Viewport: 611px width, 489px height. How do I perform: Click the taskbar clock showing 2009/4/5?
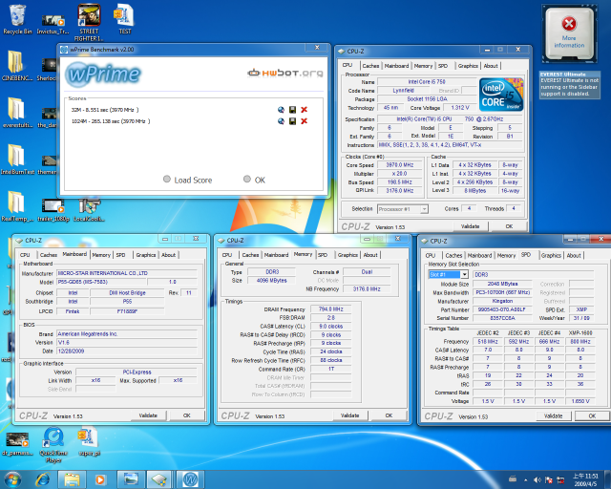(x=585, y=480)
